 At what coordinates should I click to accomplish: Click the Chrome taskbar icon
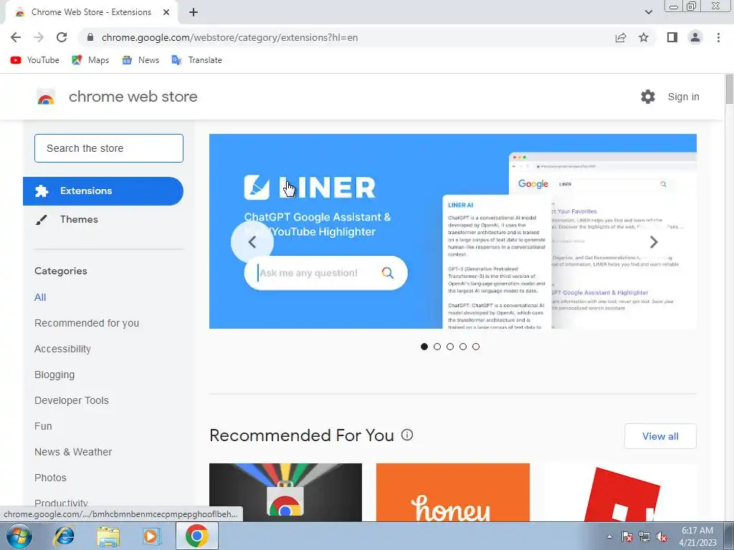[x=196, y=536]
